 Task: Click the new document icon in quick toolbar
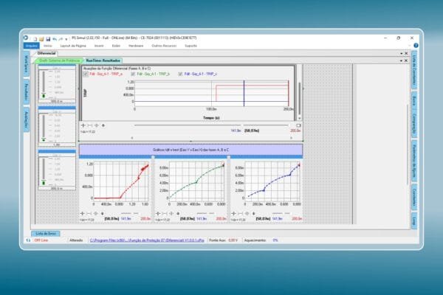(35, 38)
